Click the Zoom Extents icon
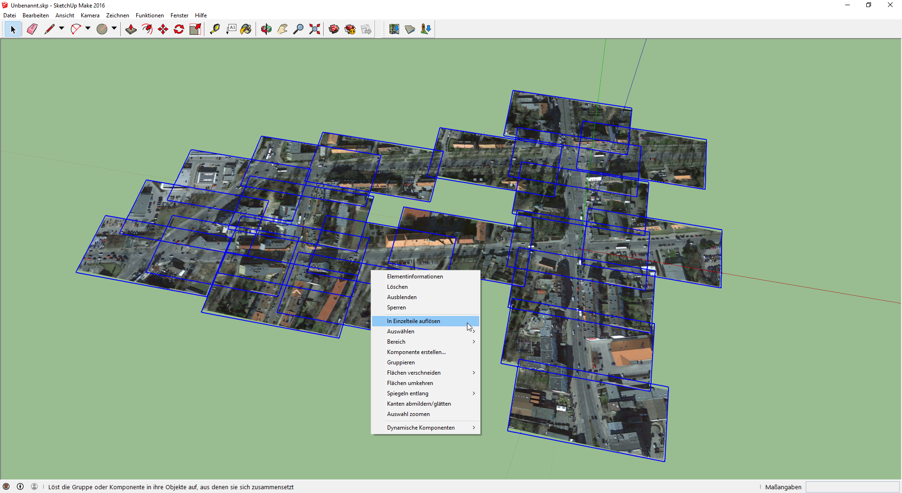 point(315,29)
